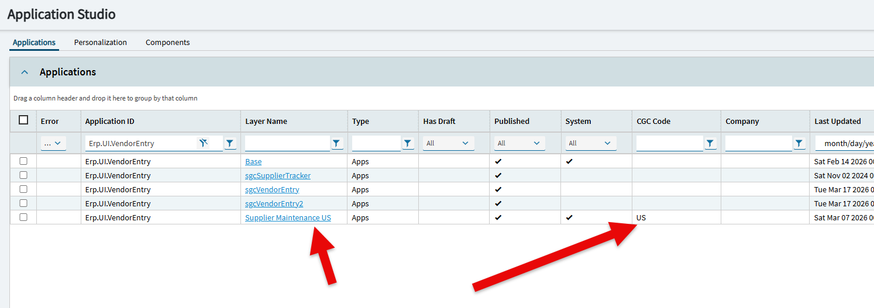874x308 pixels.
Task: Open the Application ID filter operator funnel
Action: 230,143
